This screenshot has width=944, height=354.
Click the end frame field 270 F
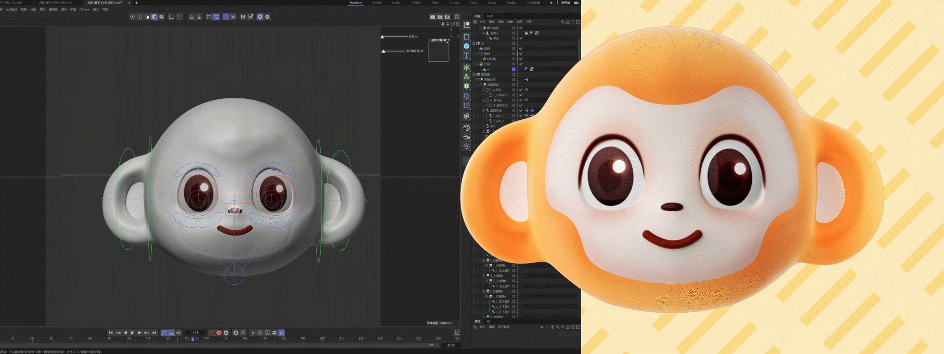coord(451,345)
